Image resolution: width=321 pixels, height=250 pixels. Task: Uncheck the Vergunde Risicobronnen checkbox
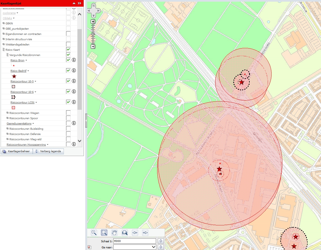(68, 55)
